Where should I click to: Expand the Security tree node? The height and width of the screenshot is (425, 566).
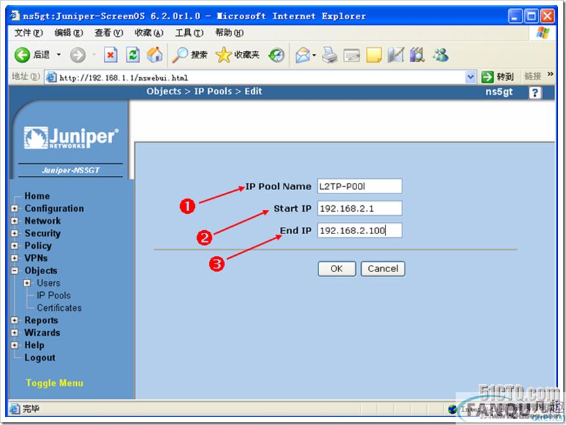(x=14, y=233)
